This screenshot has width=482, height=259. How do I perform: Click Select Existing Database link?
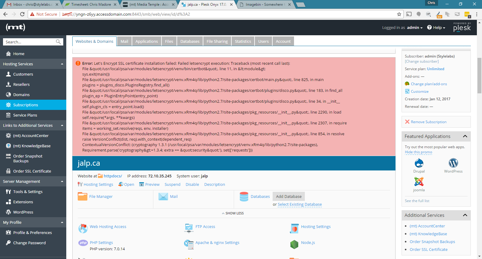[x=300, y=204]
